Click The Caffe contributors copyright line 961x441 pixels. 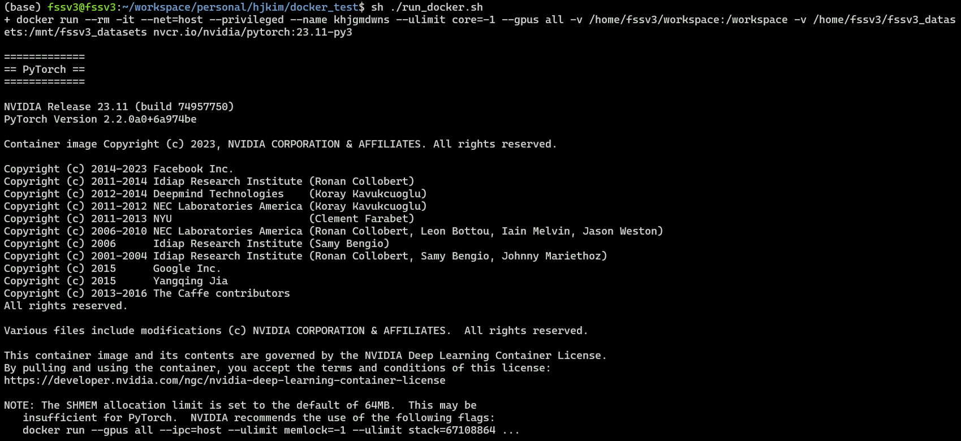147,293
